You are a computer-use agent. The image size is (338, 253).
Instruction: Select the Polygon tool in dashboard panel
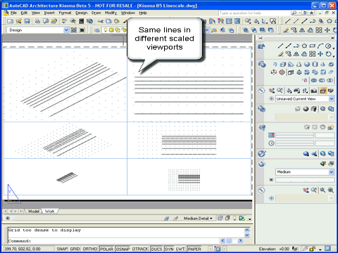click(x=304, y=46)
